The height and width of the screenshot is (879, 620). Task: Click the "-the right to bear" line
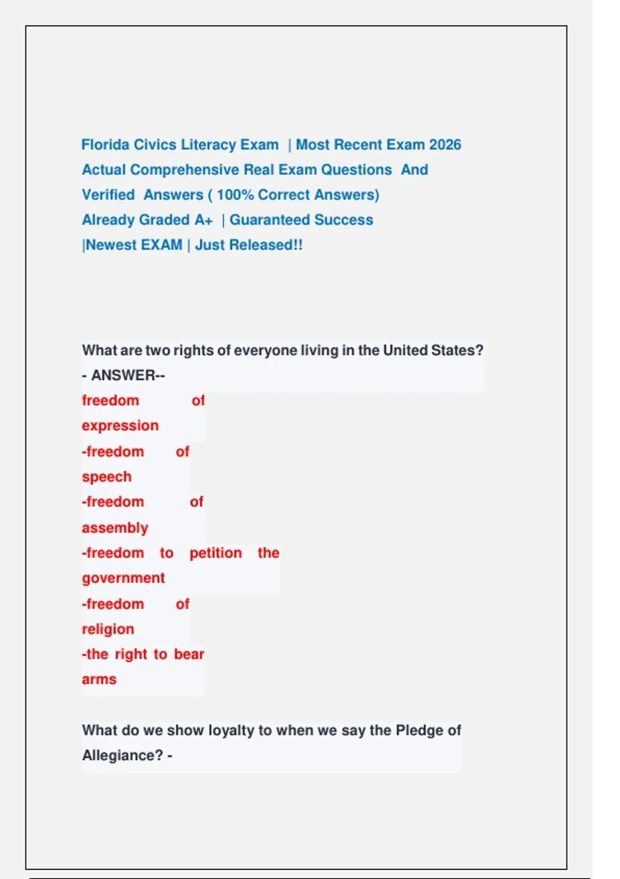tap(143, 654)
